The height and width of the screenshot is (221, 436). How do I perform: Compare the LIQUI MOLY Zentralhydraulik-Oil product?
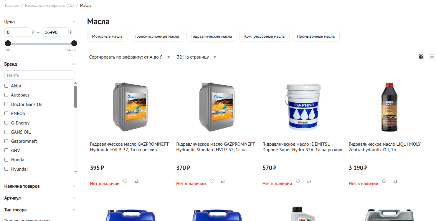pos(395,182)
